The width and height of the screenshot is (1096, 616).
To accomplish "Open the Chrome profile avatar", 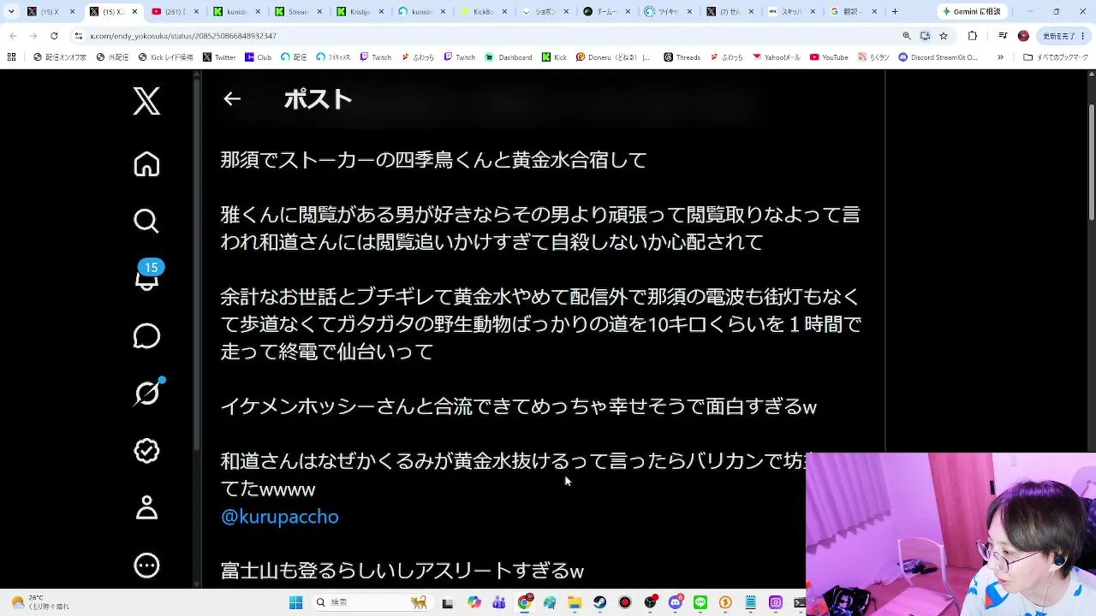I will (1023, 36).
